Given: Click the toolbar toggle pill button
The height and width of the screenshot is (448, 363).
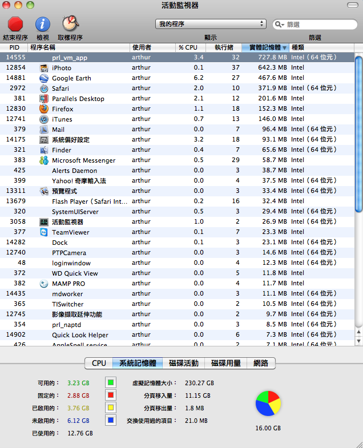Looking at the screenshot, I should (352, 5).
